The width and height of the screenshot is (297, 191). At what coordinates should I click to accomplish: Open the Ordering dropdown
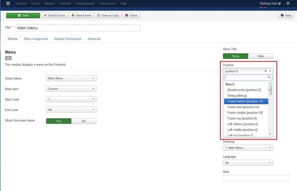point(248,148)
